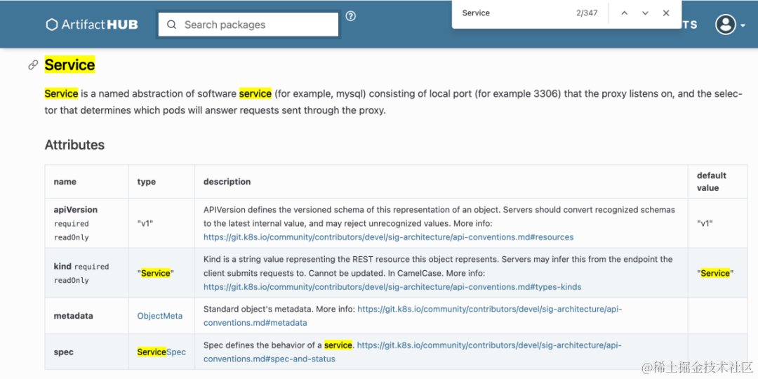Image resolution: width=758 pixels, height=379 pixels.
Task: Click the Attributes subheading
Action: (74, 145)
